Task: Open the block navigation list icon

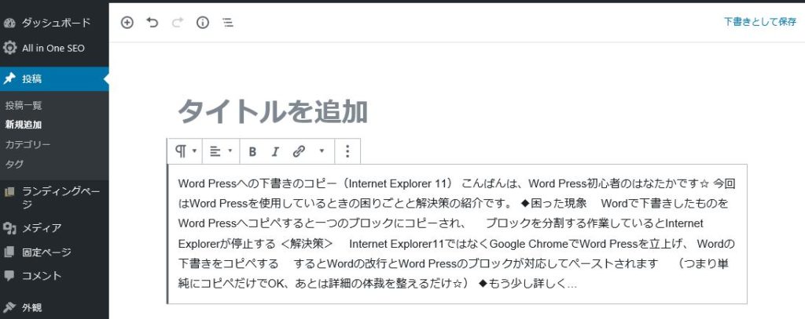Action: click(x=227, y=23)
